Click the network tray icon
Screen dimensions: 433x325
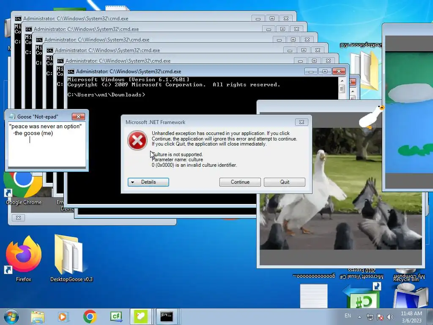(x=370, y=317)
